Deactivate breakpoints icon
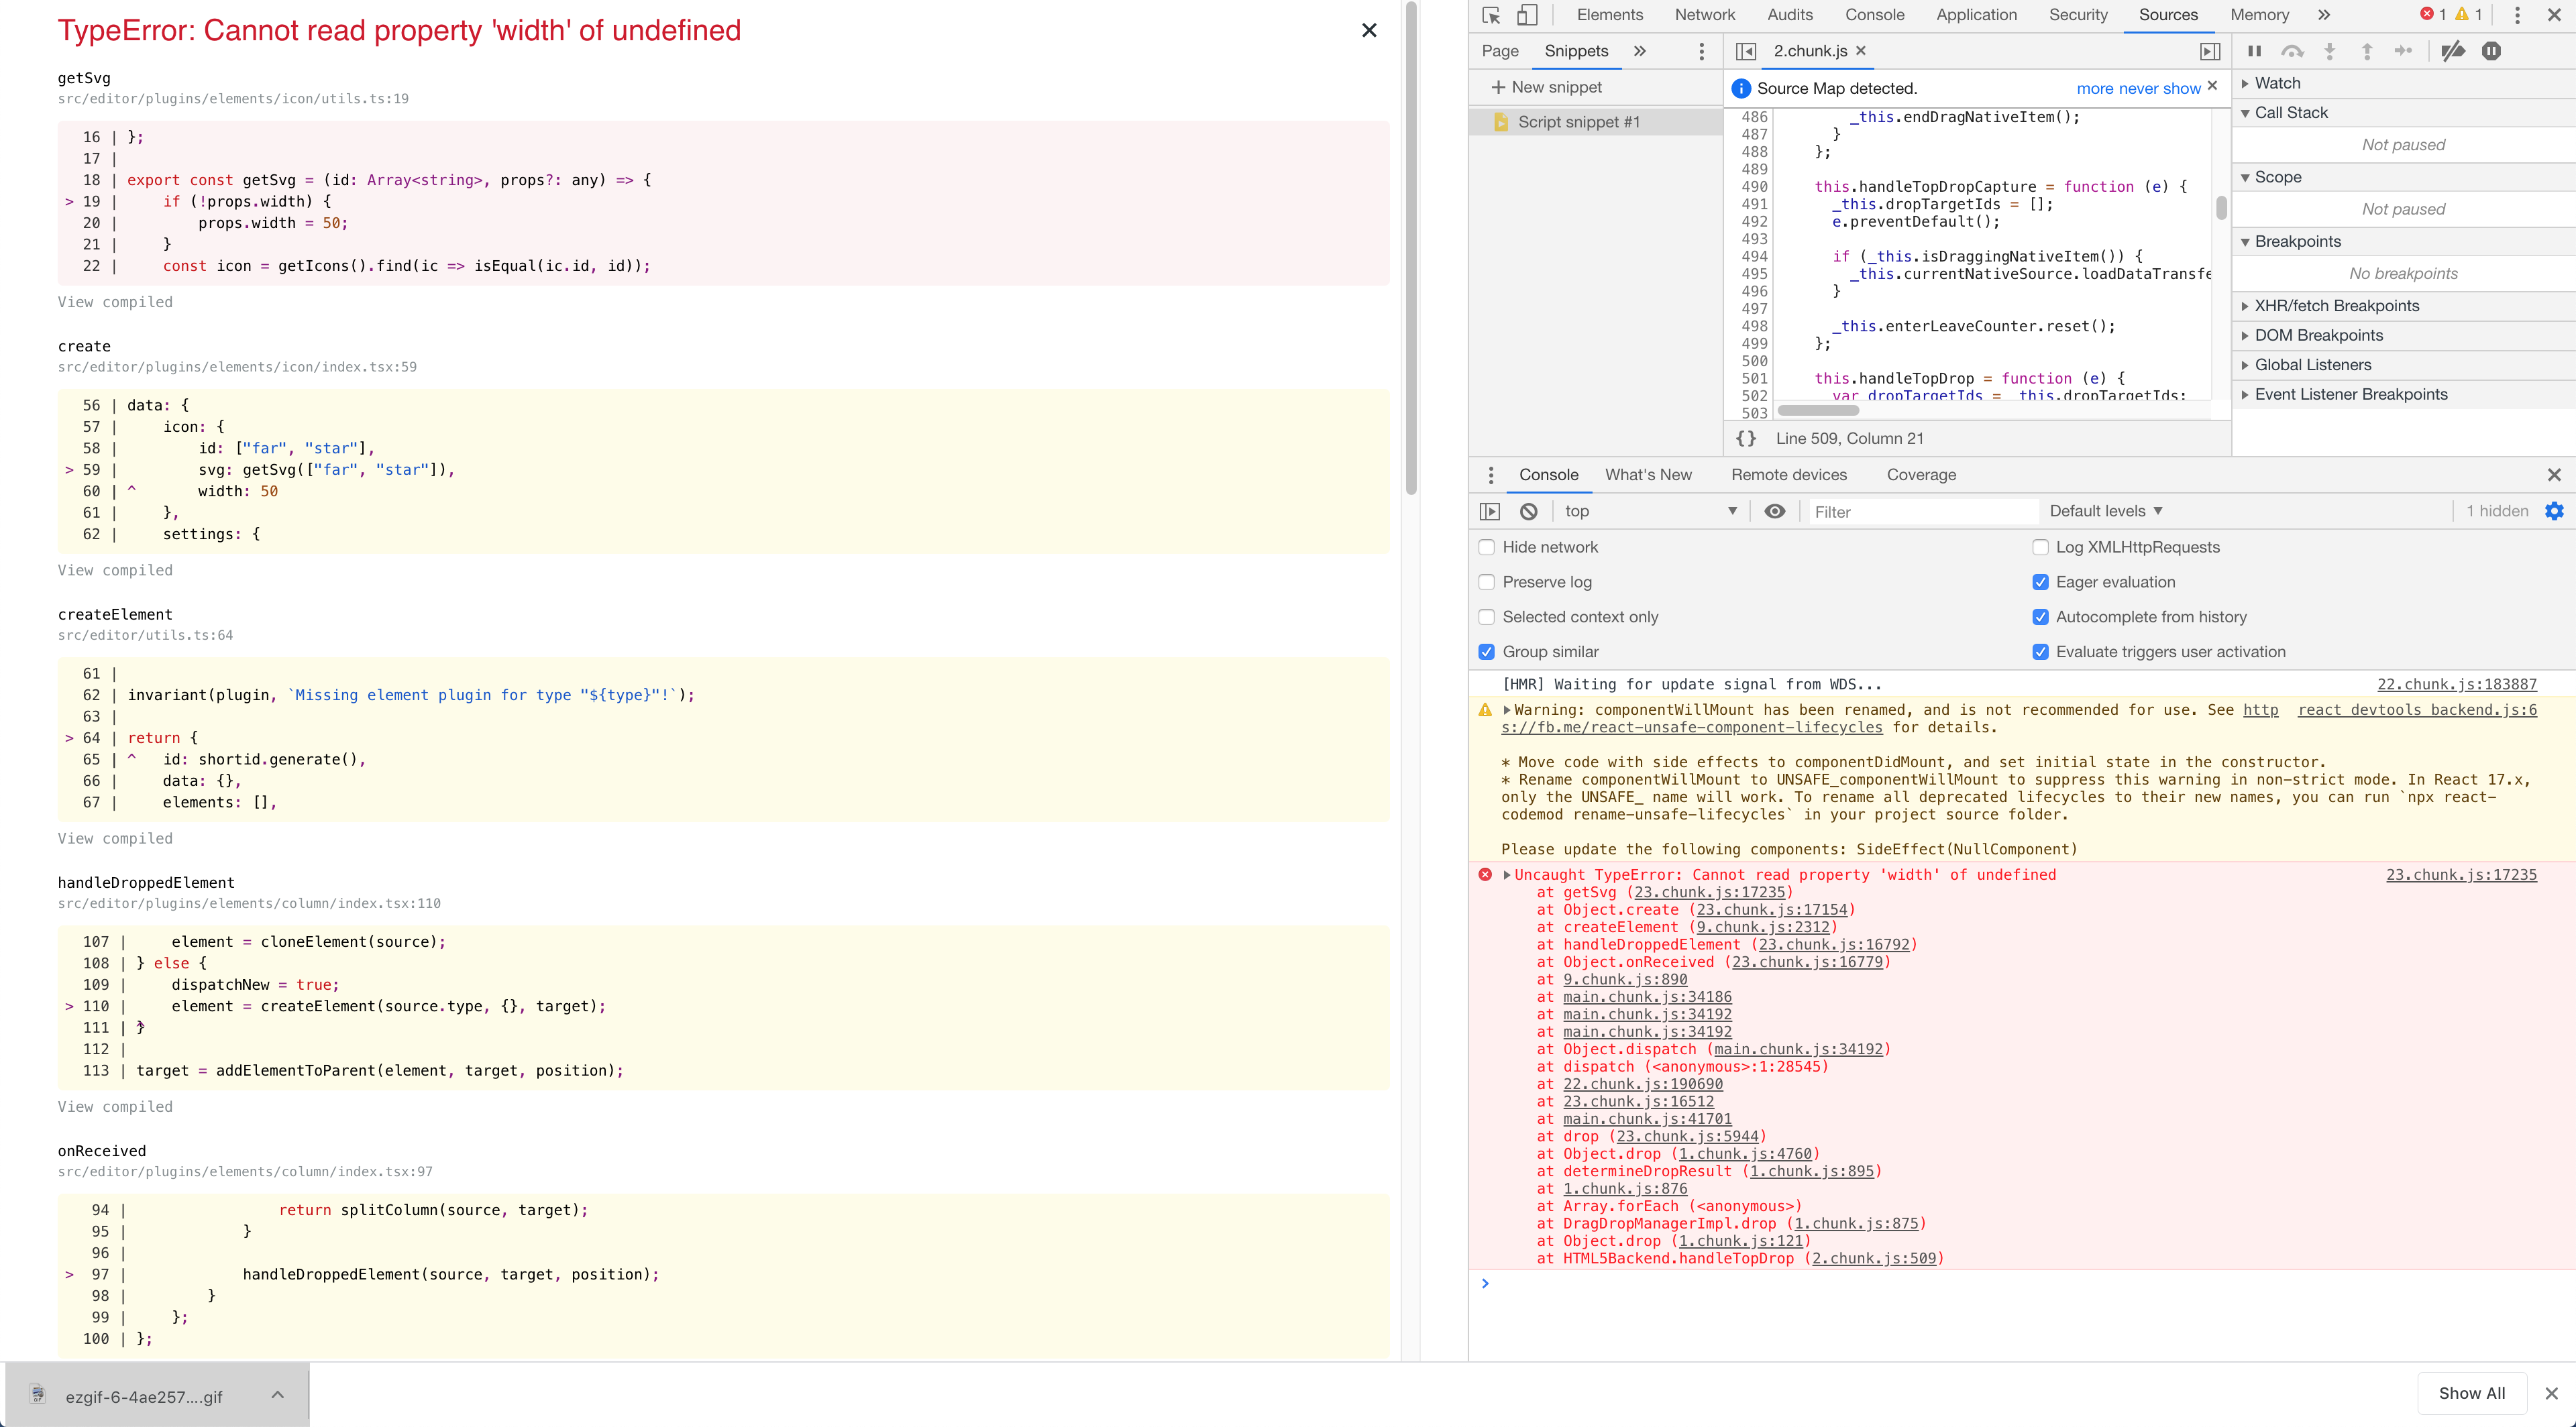 coord(2453,51)
